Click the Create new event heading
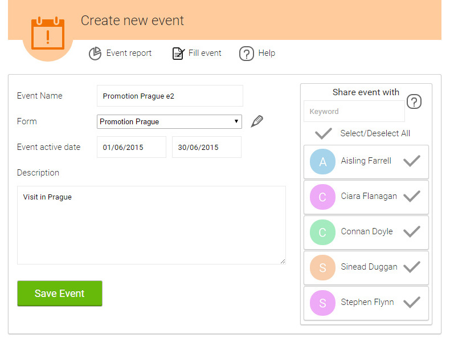Viewport: 450px width, 342px height. pos(132,21)
